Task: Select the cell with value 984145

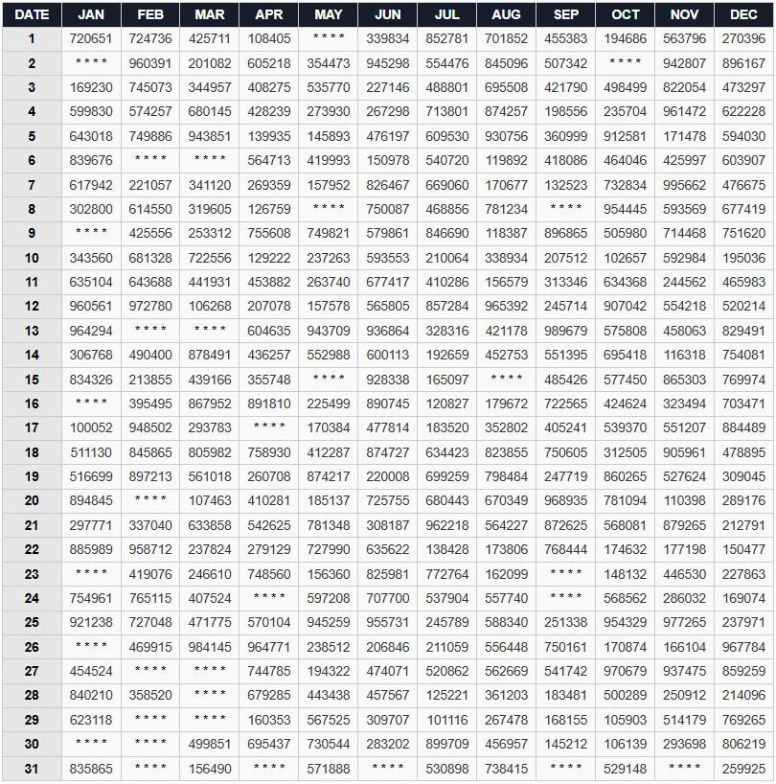Action: 210,648
